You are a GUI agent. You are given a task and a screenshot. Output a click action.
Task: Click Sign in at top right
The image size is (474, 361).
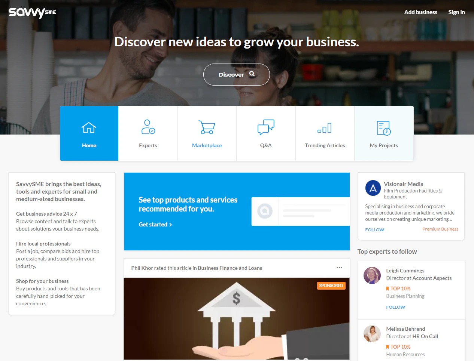pyautogui.click(x=456, y=12)
